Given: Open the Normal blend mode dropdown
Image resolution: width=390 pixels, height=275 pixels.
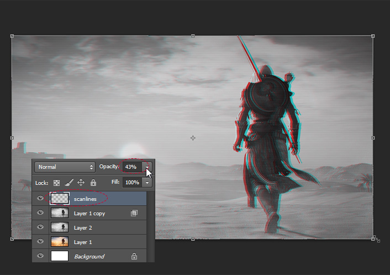Looking at the screenshot, I should 65,167.
